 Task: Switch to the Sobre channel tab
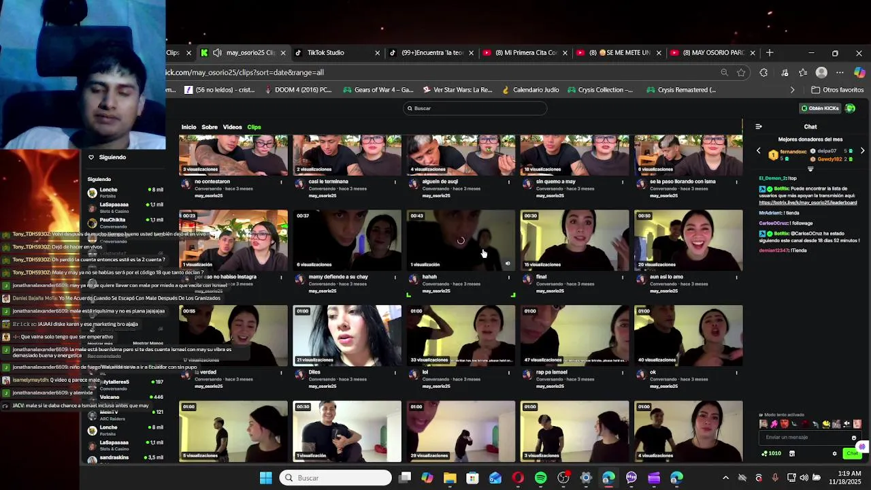[210, 127]
